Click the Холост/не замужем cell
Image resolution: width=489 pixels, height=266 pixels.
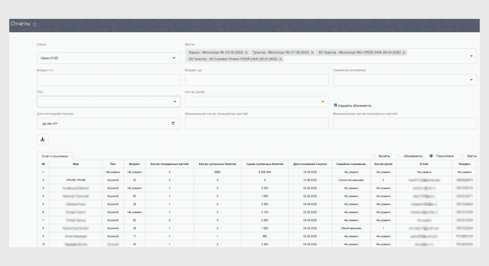tap(351, 180)
